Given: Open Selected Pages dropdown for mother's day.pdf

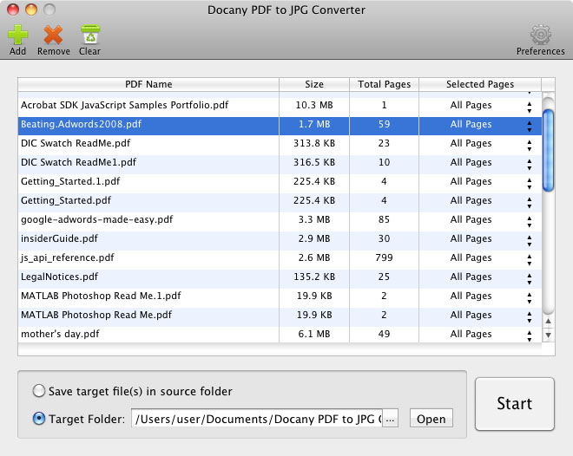Looking at the screenshot, I should (x=529, y=335).
